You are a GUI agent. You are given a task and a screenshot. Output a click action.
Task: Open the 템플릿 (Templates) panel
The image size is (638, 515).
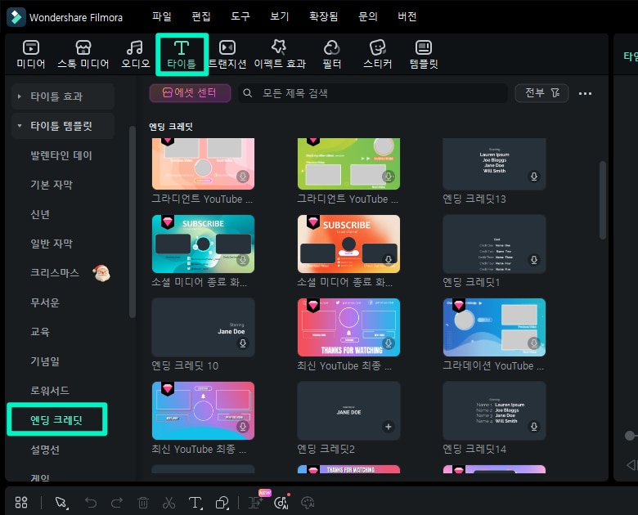point(424,54)
